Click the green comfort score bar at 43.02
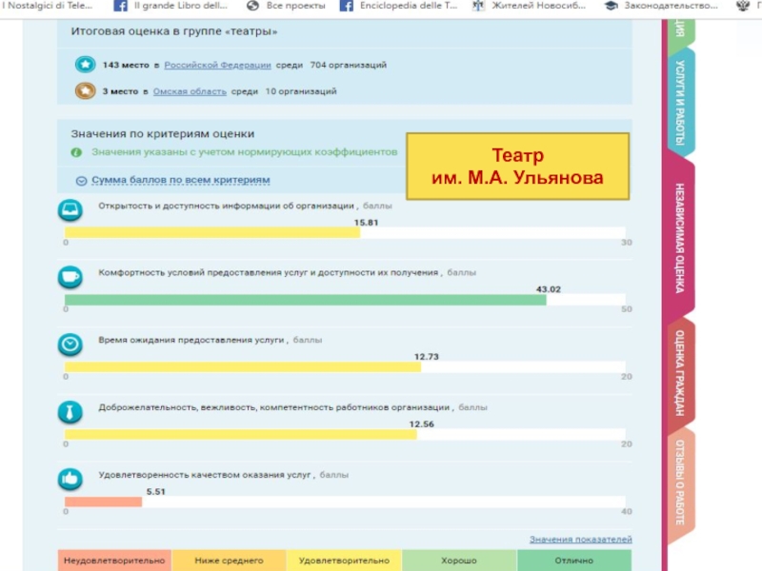This screenshot has width=762, height=571. [x=305, y=300]
